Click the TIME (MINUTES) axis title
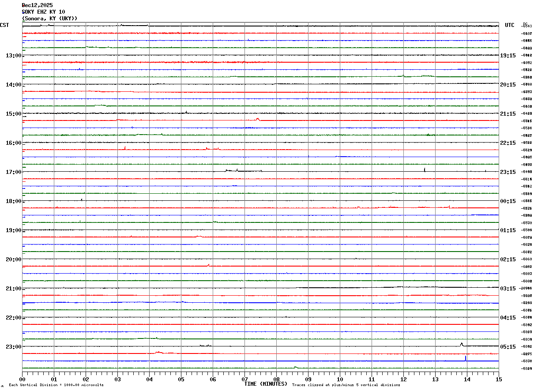The height and width of the screenshot is (391, 534). point(266,384)
